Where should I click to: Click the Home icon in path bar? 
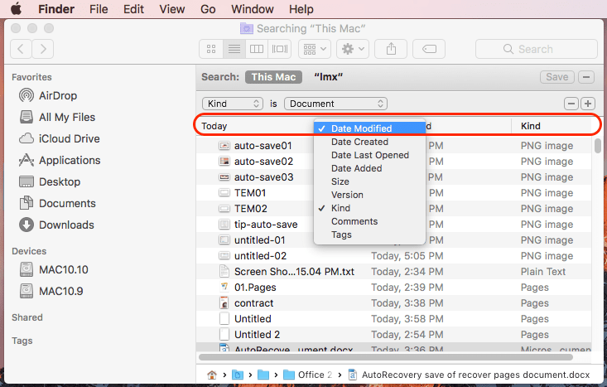click(x=212, y=375)
